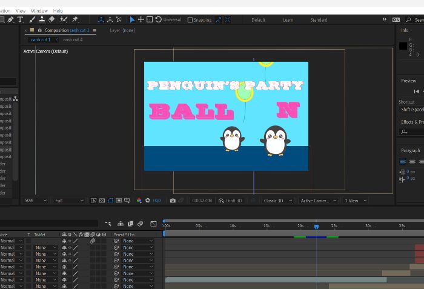The width and height of the screenshot is (424, 289).
Task: Select the Rotation gizmo circular arrow
Action: pos(159,19)
